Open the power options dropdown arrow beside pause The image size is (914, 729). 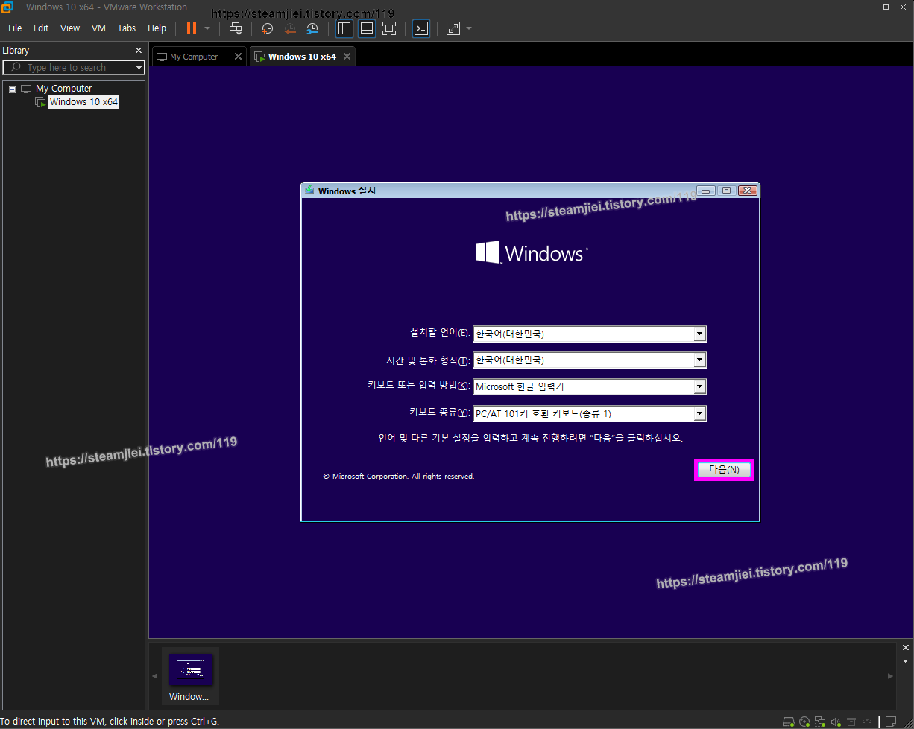point(207,28)
